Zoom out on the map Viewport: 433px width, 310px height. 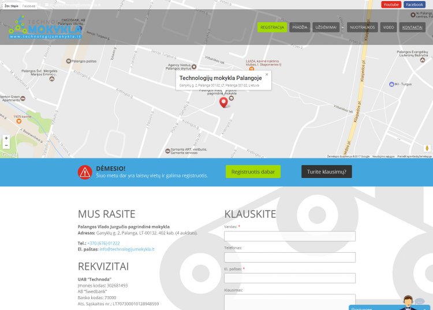pyautogui.click(x=6, y=145)
